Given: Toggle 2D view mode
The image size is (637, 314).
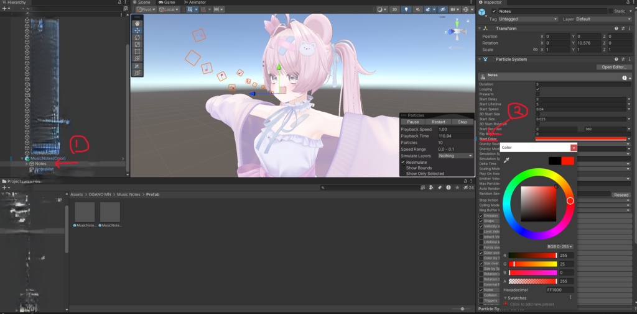Looking at the screenshot, I should click(394, 9).
